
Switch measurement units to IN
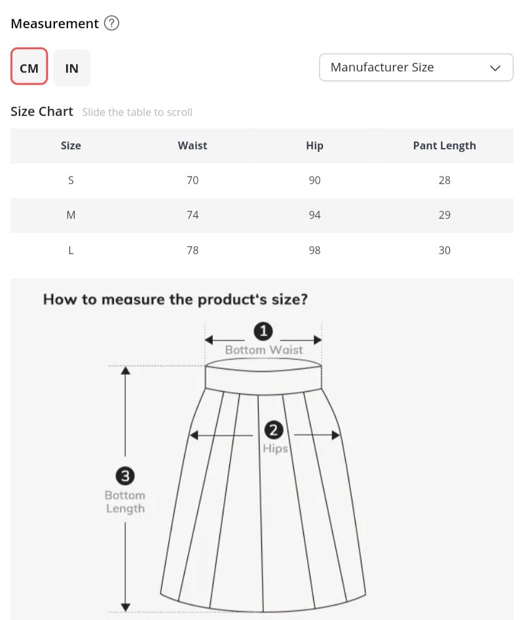click(72, 68)
